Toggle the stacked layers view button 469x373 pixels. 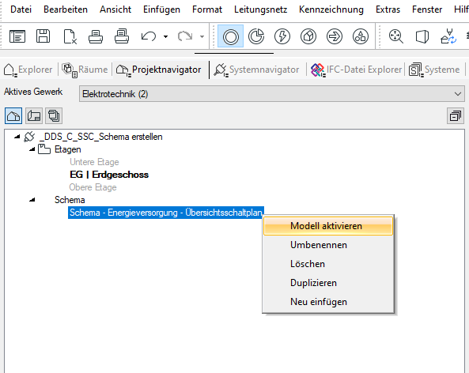tap(54, 115)
